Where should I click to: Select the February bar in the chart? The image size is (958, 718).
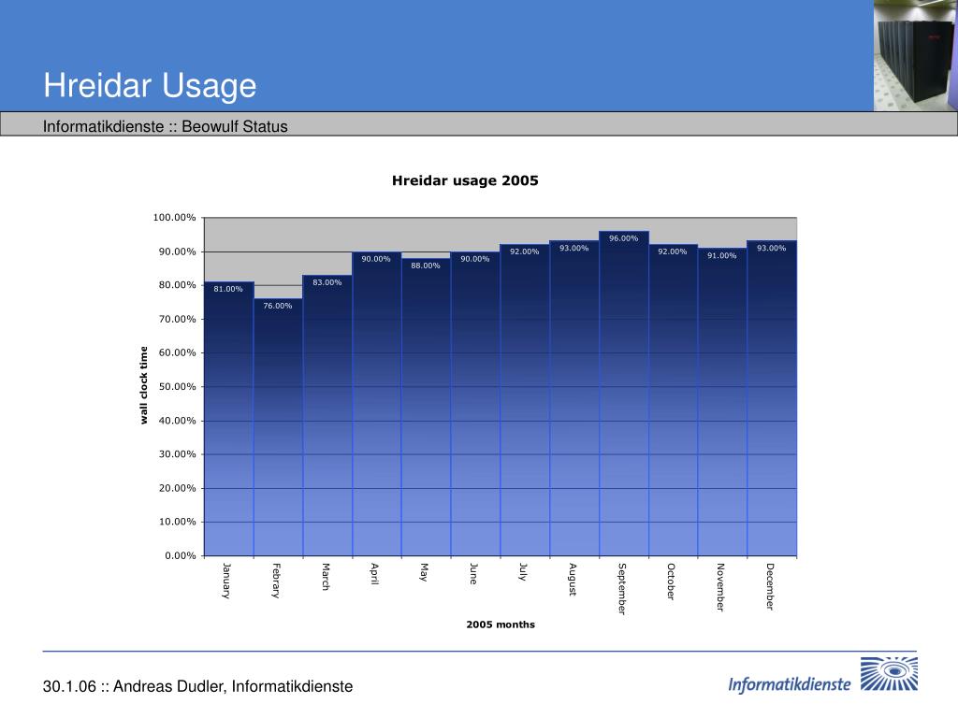point(278,427)
